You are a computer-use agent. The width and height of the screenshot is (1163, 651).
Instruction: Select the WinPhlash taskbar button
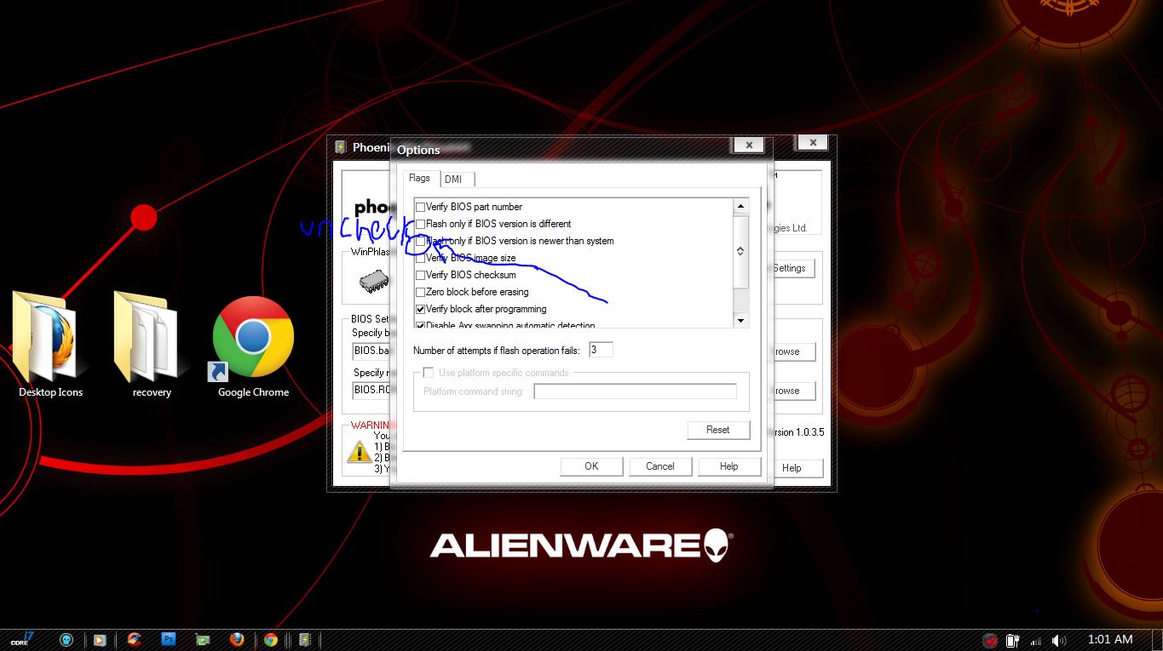tap(304, 640)
